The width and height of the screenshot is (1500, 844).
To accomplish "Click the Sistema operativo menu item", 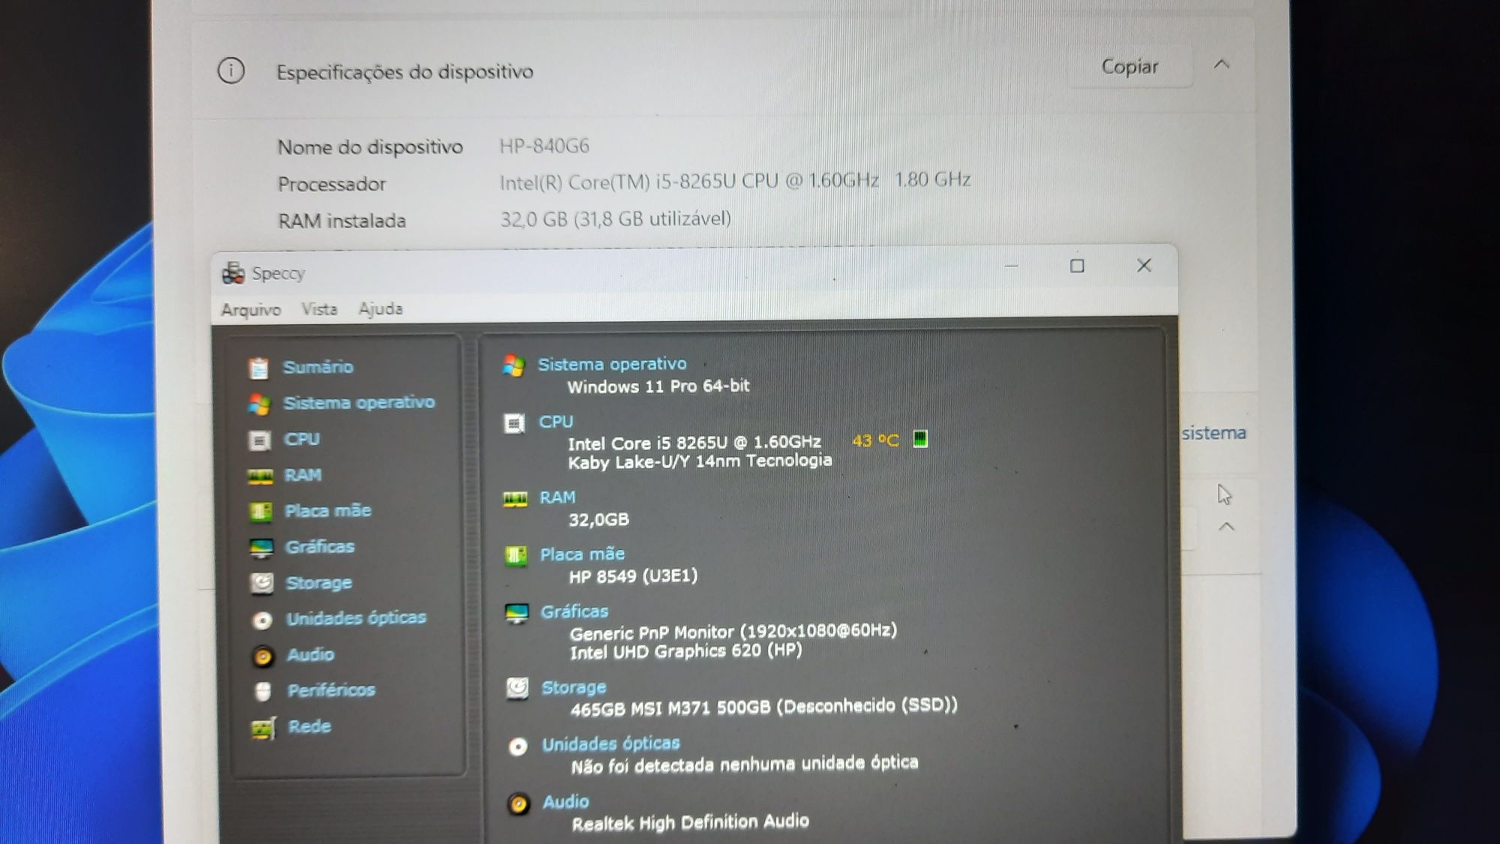I will 358,402.
